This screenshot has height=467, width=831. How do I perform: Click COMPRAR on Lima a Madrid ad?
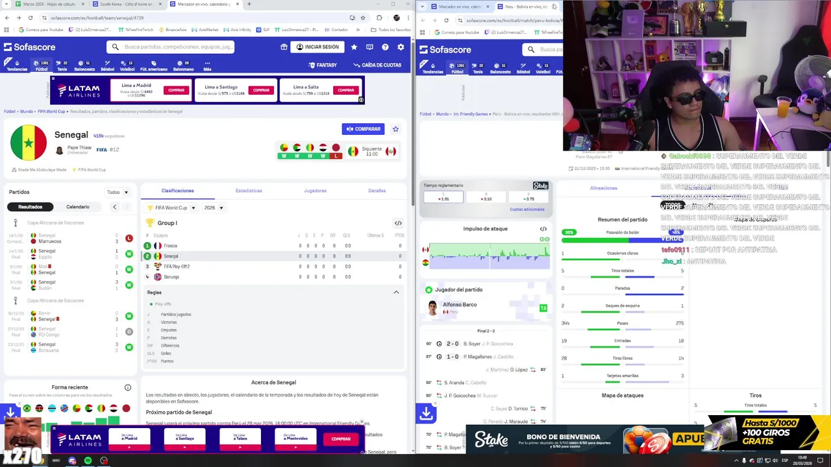click(x=177, y=90)
